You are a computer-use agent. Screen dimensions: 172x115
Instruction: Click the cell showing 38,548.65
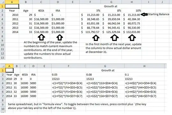[x=90, y=19]
